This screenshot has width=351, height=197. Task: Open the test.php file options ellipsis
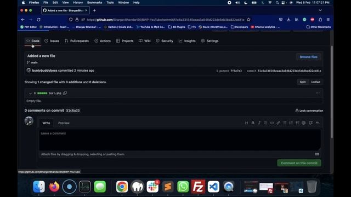[x=318, y=93]
